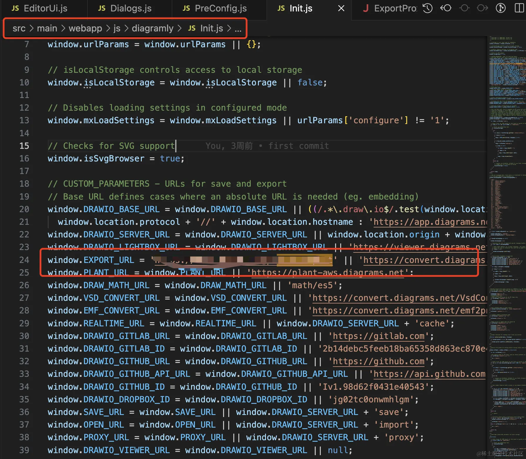Screen dimensions: 526x459
Task: Click the JS icon on PreConfig.js tab
Action: coord(186,8)
